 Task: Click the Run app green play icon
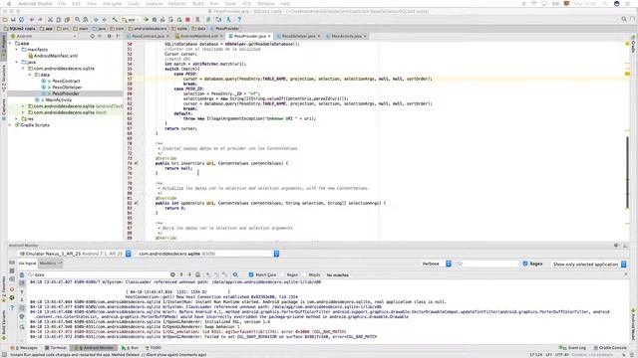[x=147, y=20]
